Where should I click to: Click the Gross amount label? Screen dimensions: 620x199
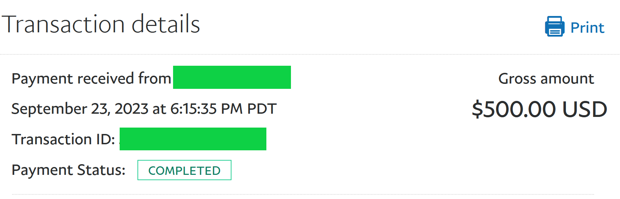coord(546,79)
